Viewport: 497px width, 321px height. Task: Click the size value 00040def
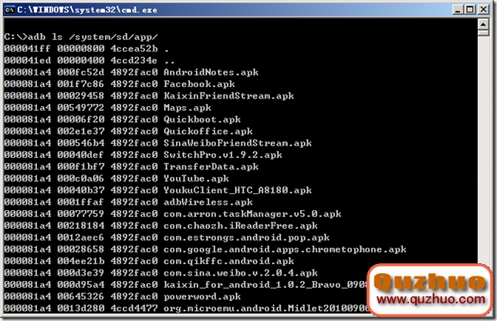click(x=81, y=155)
